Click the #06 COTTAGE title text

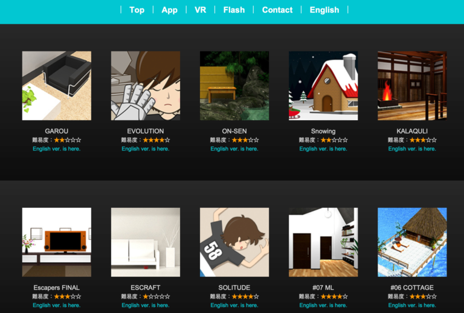point(412,288)
